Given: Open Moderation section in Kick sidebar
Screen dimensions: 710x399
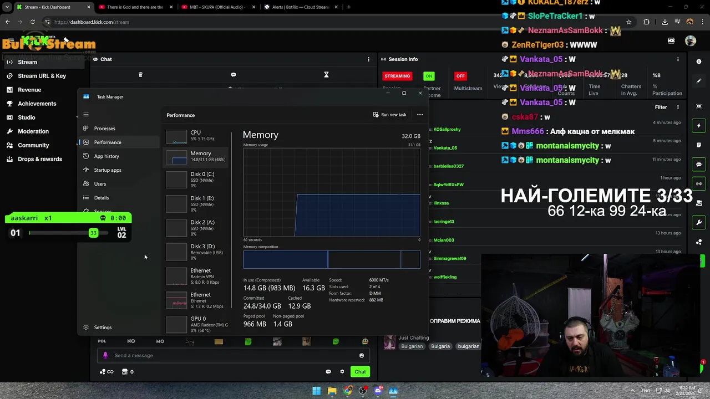Looking at the screenshot, I should pyautogui.click(x=33, y=131).
